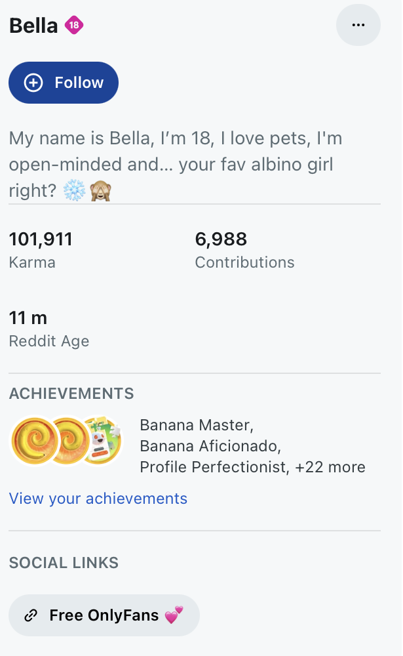Click the see-no-evil monkey emoji

pyautogui.click(x=100, y=191)
